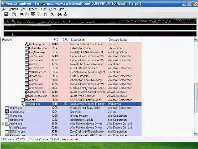
Task: Select the mcrdsvc.exe process row
Action: coord(71,68)
